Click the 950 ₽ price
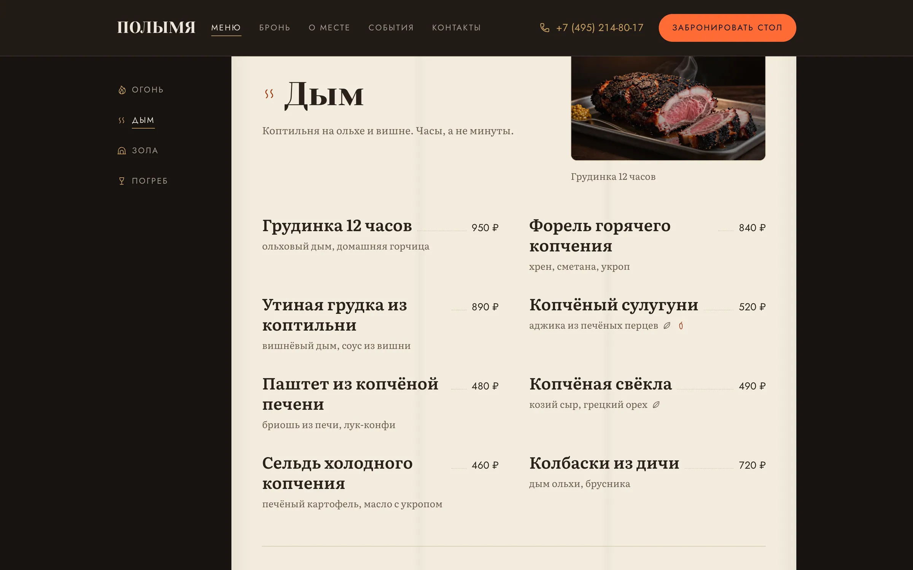 tap(485, 228)
